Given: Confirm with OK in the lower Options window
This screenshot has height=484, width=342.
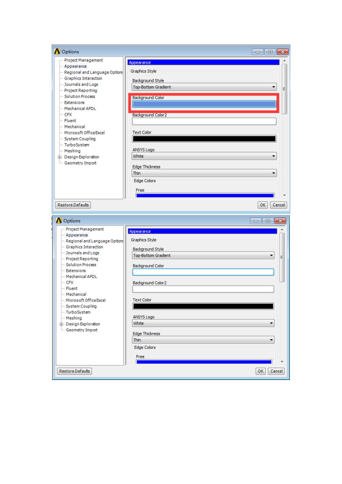Looking at the screenshot, I should 261,371.
